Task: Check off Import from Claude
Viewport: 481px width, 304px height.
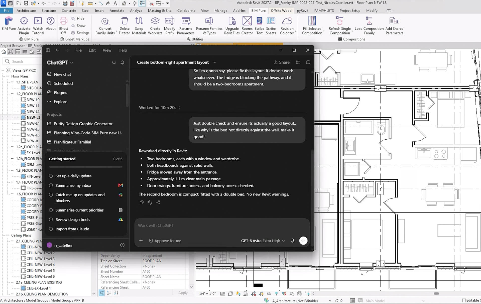Action: coord(51,229)
